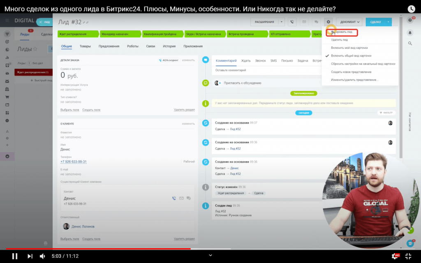The width and height of the screenshot is (421, 263).
Task: Click the Оставьте комментарий input field
Action: pyautogui.click(x=267, y=70)
